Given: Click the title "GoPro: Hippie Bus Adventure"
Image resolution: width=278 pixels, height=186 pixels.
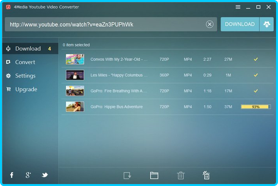Looking at the screenshot, I should click(116, 107).
